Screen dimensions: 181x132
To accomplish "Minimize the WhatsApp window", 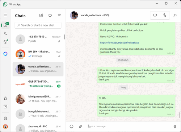I will 157,3.
